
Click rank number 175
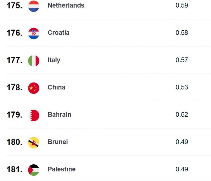pyautogui.click(x=15, y=6)
